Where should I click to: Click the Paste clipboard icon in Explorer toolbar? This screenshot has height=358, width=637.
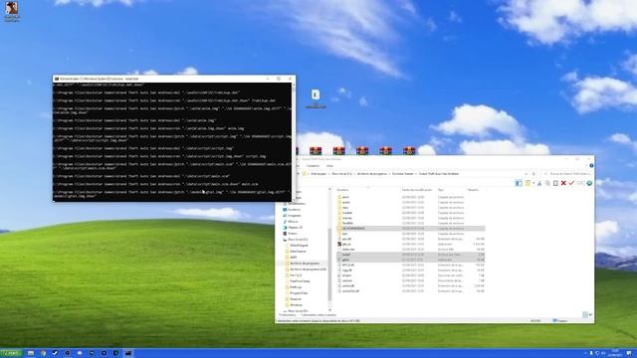[555, 183]
